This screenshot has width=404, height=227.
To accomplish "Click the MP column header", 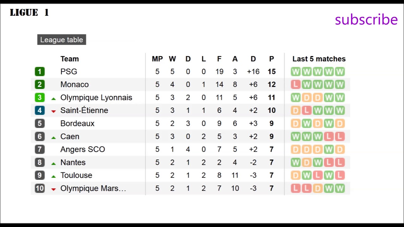I will pyautogui.click(x=157, y=59).
